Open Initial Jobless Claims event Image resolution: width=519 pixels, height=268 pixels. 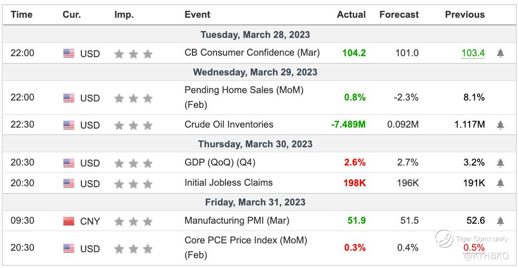(228, 182)
